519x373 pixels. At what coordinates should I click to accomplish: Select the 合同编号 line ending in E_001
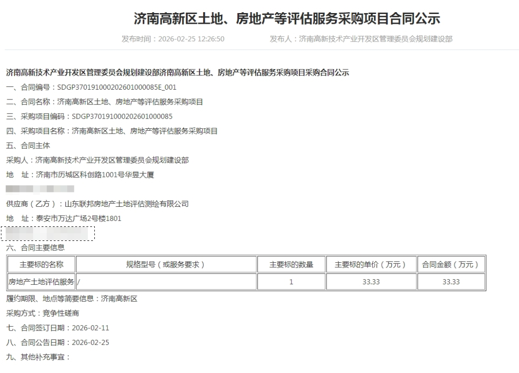click(x=91, y=87)
